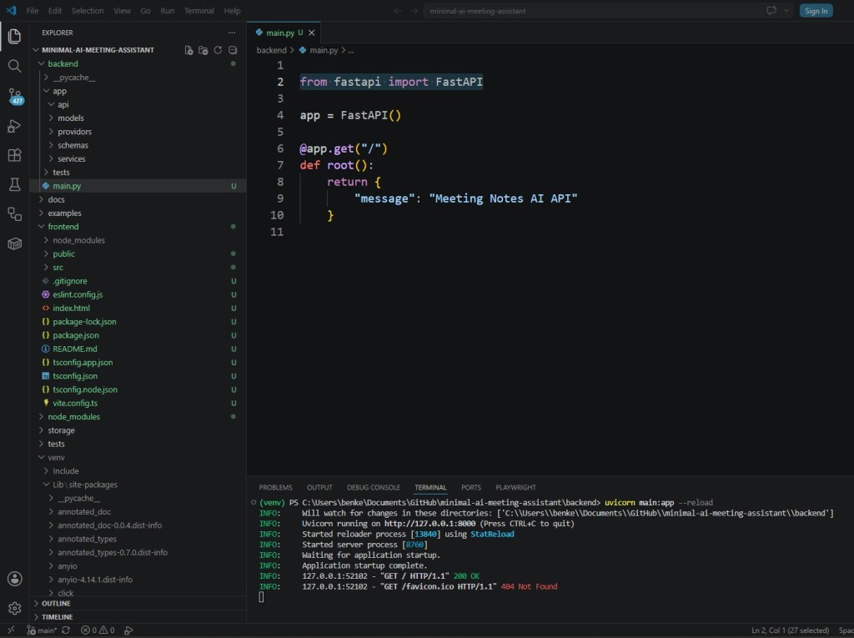Open package.json in frontend
This screenshot has width=854, height=638.
coord(76,335)
